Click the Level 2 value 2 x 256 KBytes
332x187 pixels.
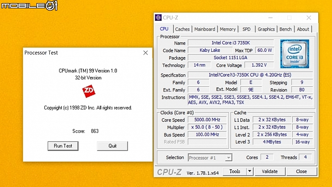(272, 135)
